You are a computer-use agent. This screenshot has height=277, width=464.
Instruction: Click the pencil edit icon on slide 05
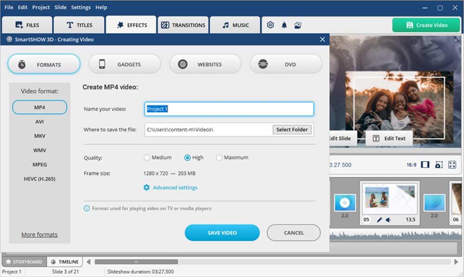tap(379, 220)
